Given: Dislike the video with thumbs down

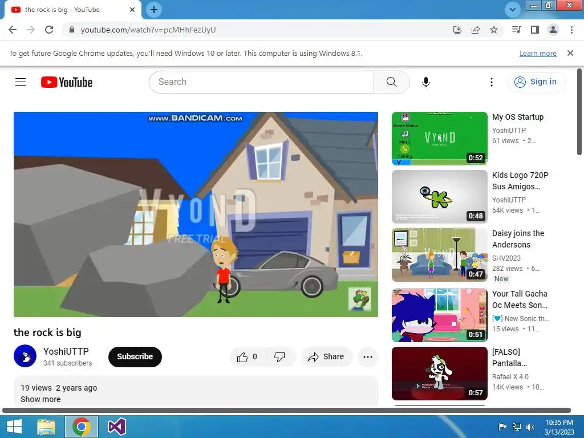Looking at the screenshot, I should pyautogui.click(x=280, y=357).
